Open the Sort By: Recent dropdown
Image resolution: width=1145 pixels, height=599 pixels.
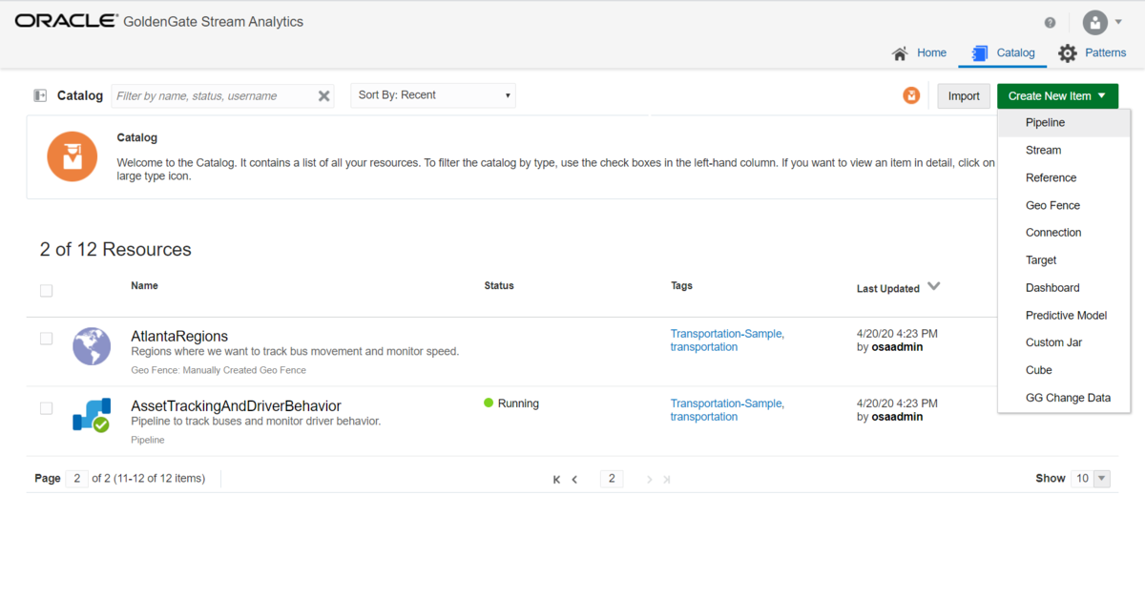coord(433,95)
